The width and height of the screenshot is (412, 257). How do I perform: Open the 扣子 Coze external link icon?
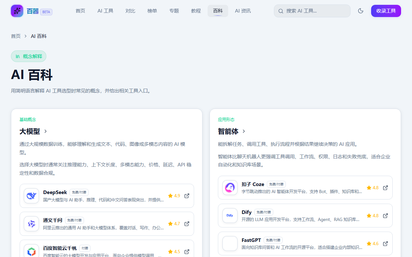tap(385, 188)
